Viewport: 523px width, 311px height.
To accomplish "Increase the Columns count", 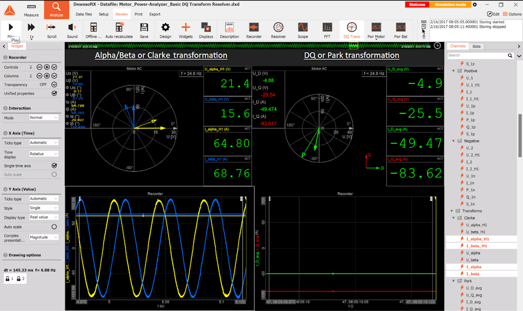I will (x=46, y=76).
